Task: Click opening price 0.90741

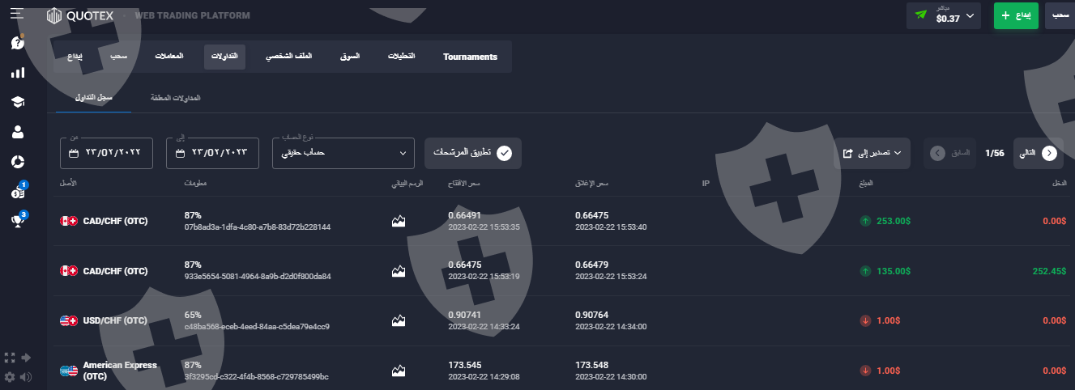Action: click(x=465, y=315)
